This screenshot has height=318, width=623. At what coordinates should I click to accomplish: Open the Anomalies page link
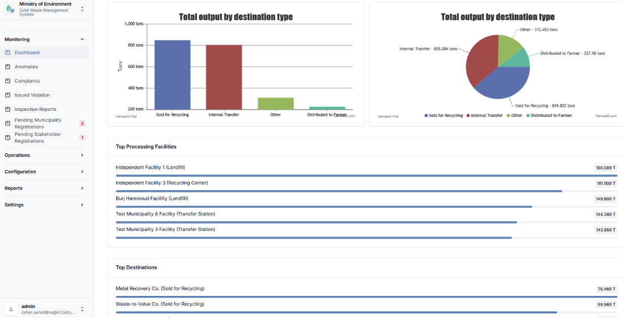point(26,67)
